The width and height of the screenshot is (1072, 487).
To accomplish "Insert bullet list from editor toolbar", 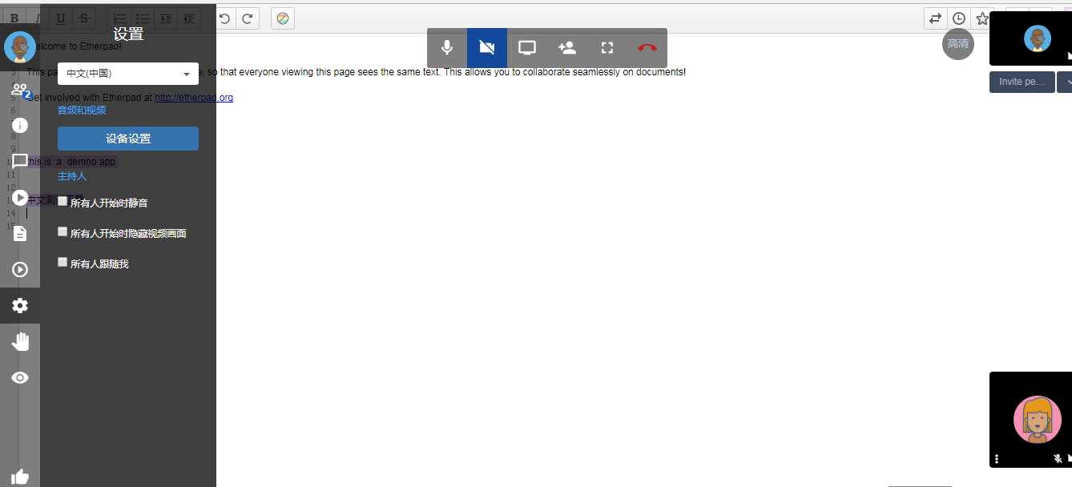I will pyautogui.click(x=143, y=18).
